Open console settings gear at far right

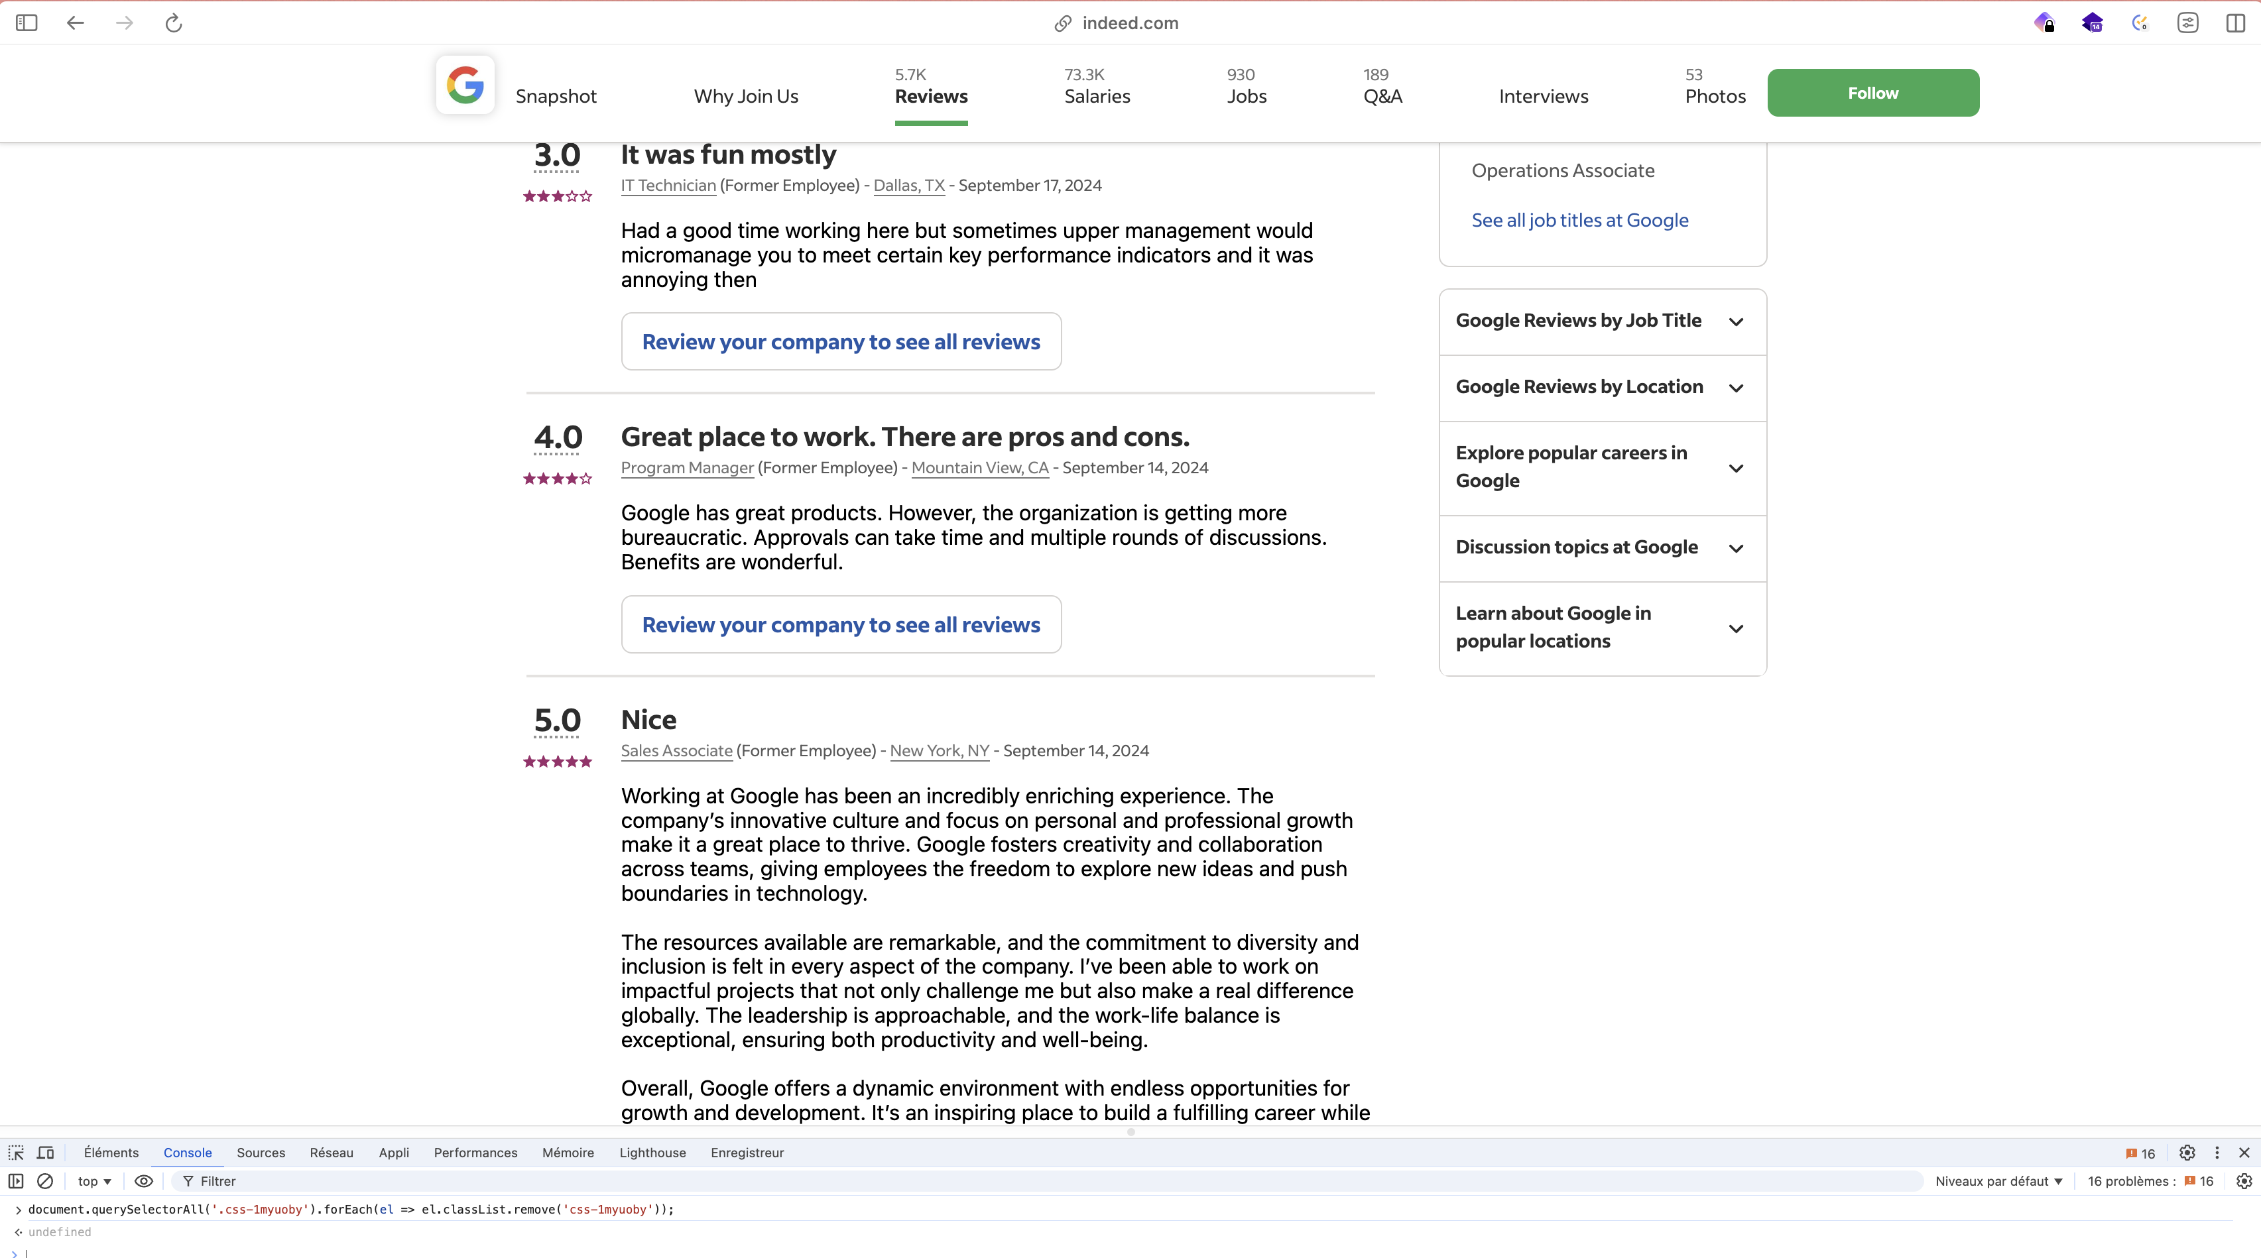(x=2244, y=1181)
